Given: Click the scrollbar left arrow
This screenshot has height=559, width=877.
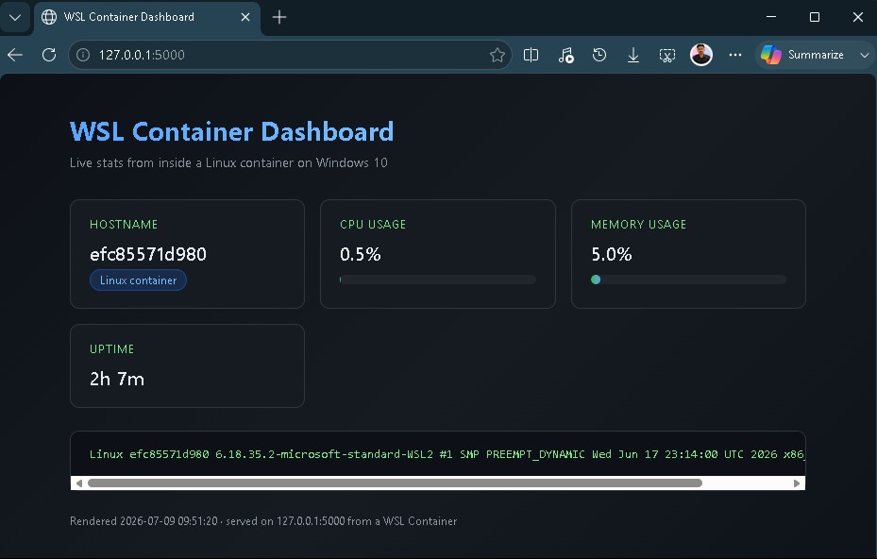Looking at the screenshot, I should (x=79, y=483).
